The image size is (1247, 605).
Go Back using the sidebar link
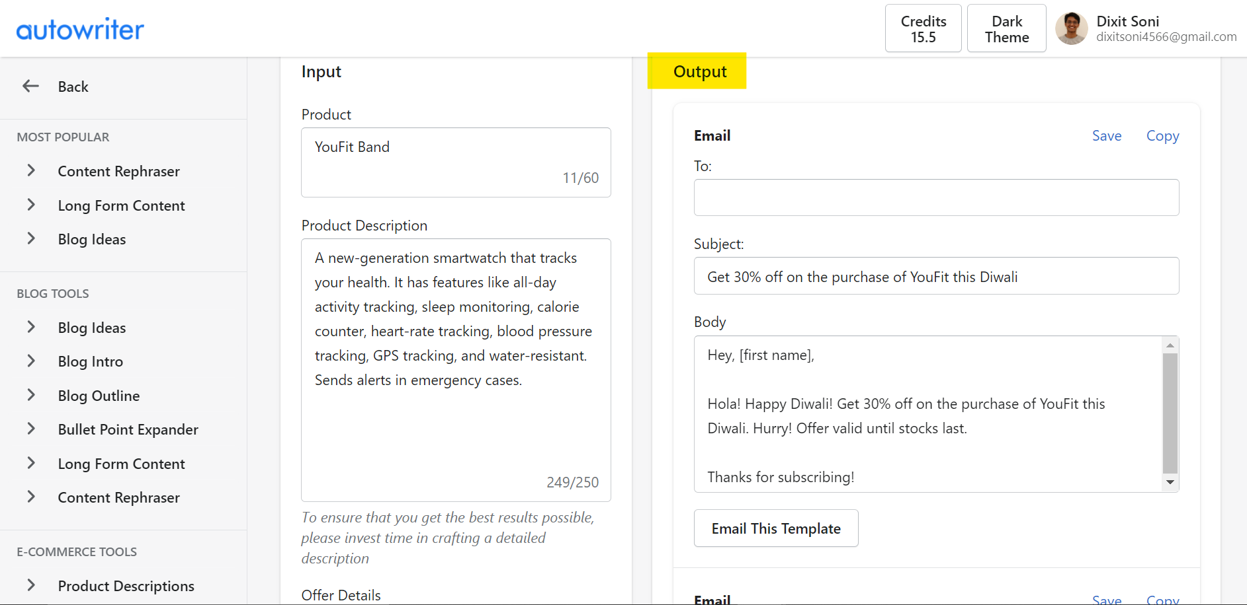pos(73,87)
